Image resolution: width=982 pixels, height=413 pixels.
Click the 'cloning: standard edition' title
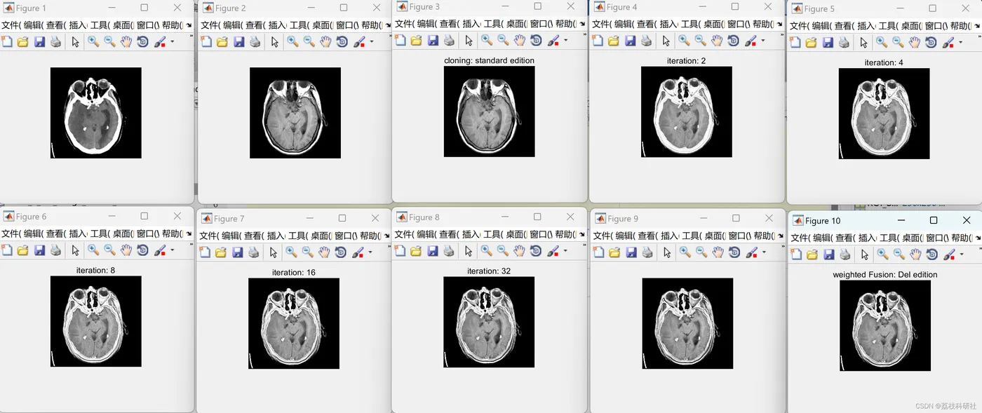(489, 60)
